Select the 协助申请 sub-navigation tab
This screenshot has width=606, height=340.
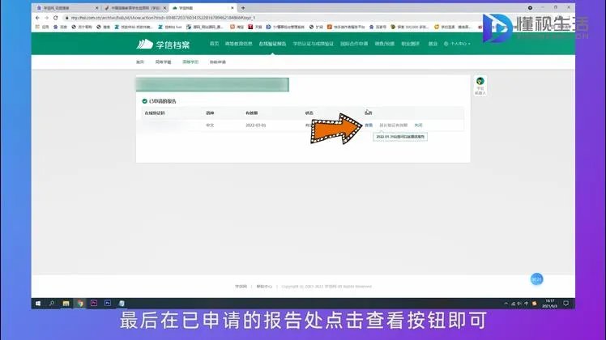[x=218, y=62]
